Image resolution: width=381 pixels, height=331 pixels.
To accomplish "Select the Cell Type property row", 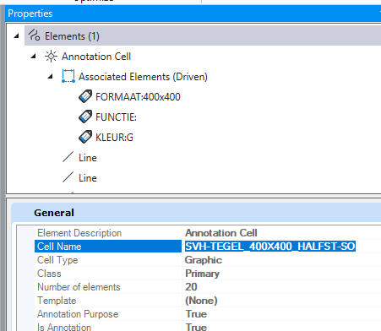I will click(x=208, y=260).
